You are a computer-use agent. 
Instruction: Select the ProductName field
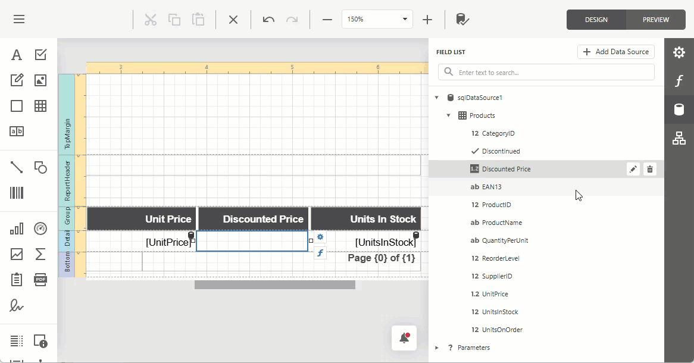[x=546, y=223]
